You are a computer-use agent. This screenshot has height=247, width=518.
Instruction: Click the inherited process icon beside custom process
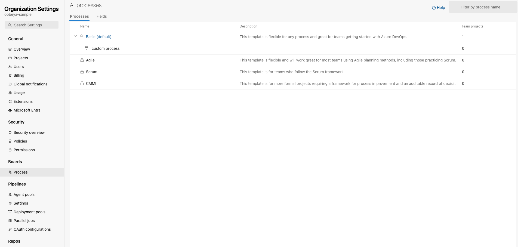(x=87, y=48)
